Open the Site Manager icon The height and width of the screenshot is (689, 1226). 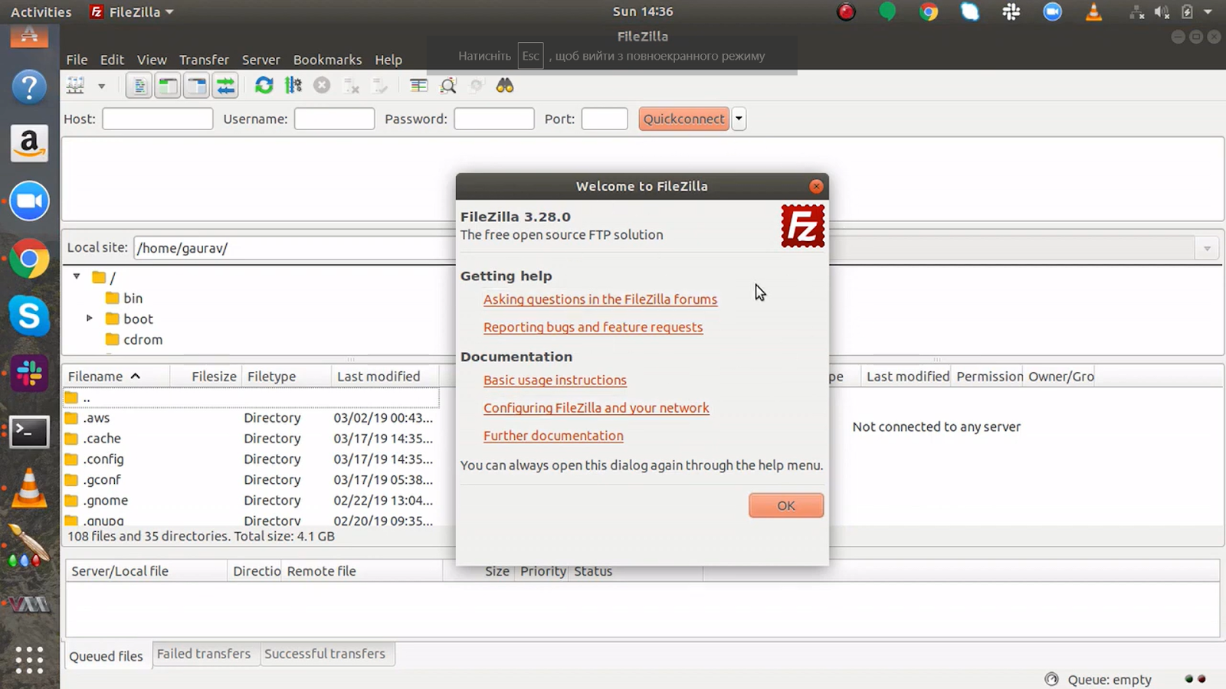point(75,86)
